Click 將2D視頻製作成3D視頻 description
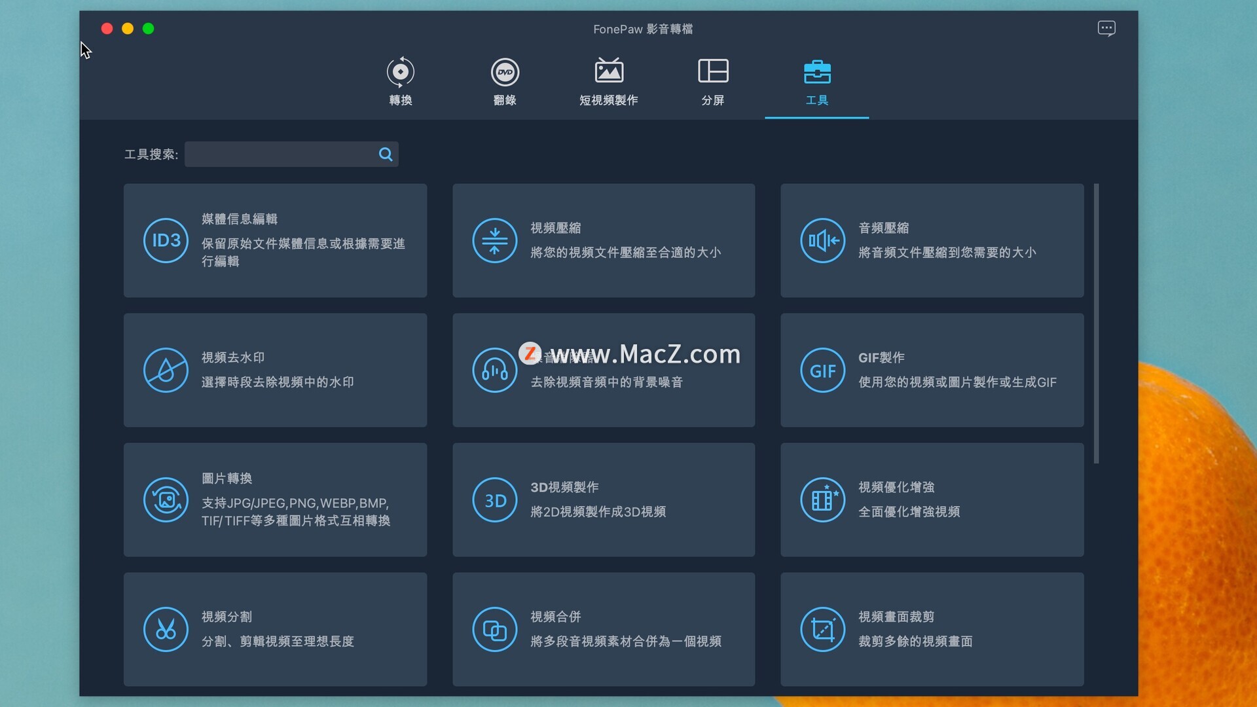This screenshot has width=1257, height=707. 598,511
